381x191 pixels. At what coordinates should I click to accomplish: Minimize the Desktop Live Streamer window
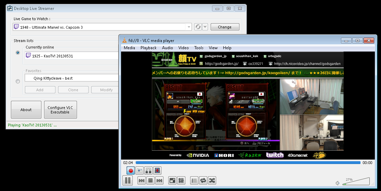click(217, 8)
